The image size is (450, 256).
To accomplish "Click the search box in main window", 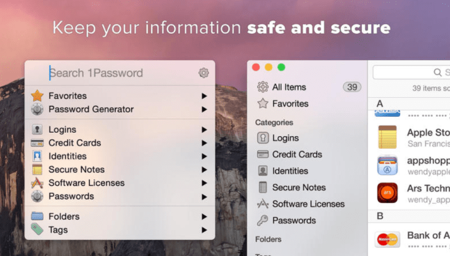I will 412,72.
